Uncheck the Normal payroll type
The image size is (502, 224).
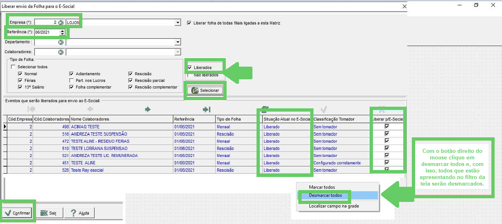point(20,74)
